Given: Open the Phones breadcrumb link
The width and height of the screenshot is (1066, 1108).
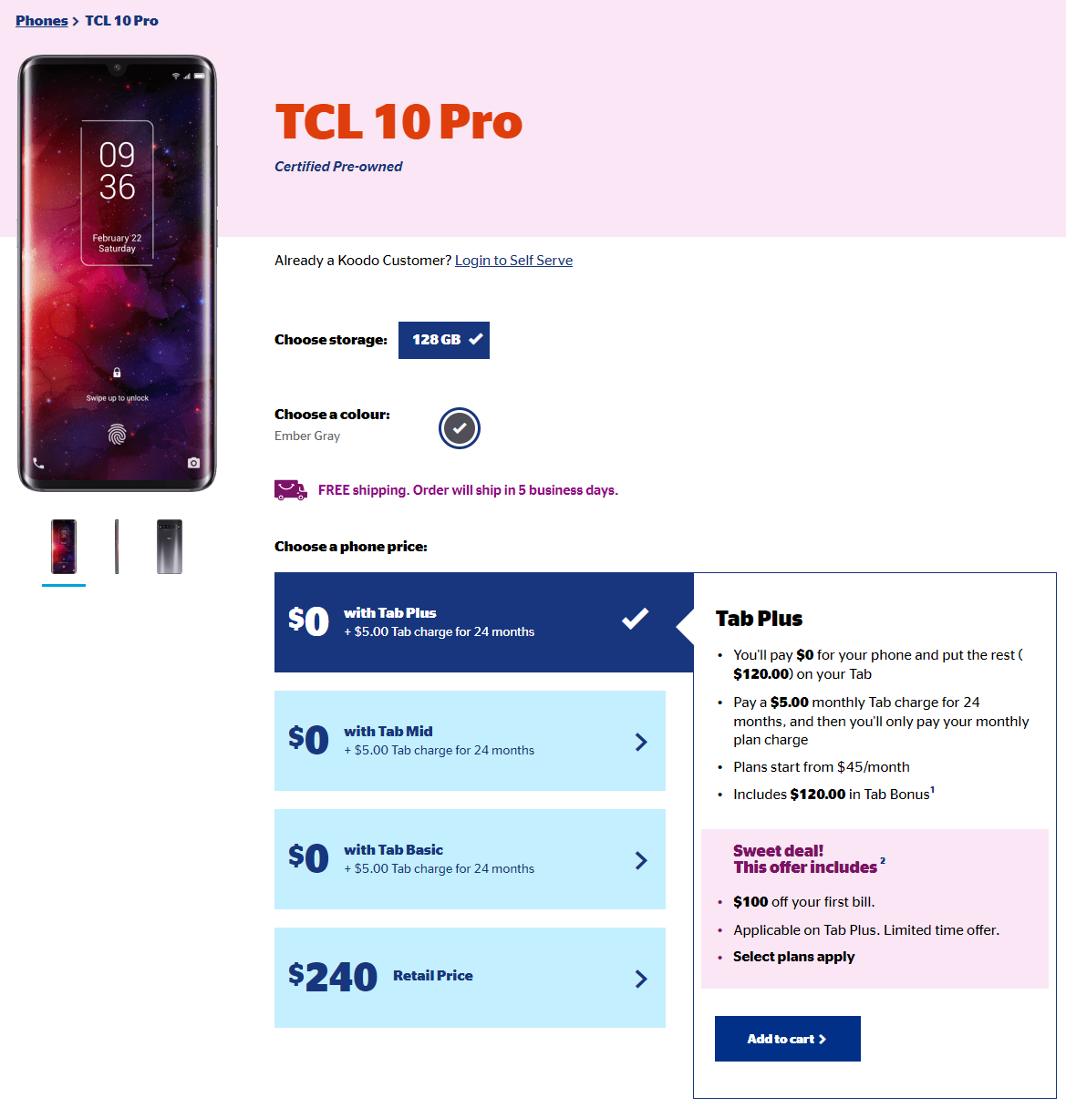Looking at the screenshot, I should point(42,21).
